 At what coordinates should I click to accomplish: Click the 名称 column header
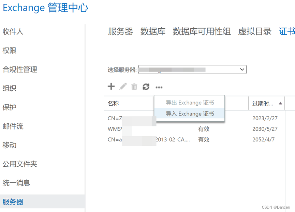[x=113, y=103]
